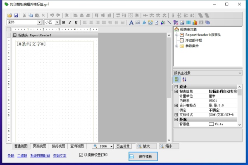Screen dimensions: 248x165
Task: Open the 宋体 font name dropdown
Action: [x=40, y=22]
